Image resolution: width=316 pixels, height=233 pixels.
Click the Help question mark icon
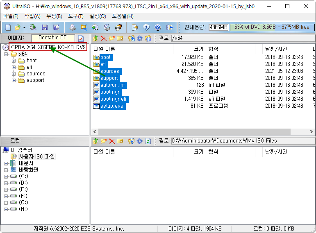click(158, 27)
